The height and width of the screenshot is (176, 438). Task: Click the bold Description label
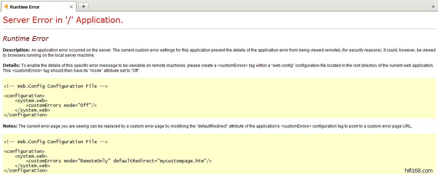point(16,50)
